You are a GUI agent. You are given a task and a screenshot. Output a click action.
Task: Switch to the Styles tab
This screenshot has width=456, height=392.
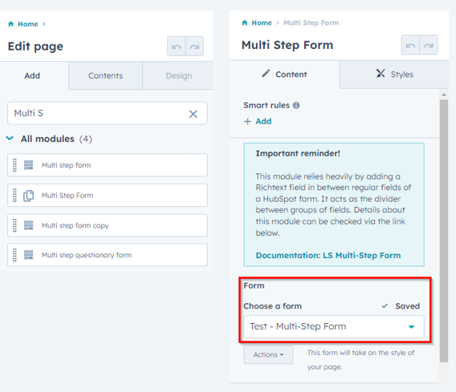click(x=394, y=75)
